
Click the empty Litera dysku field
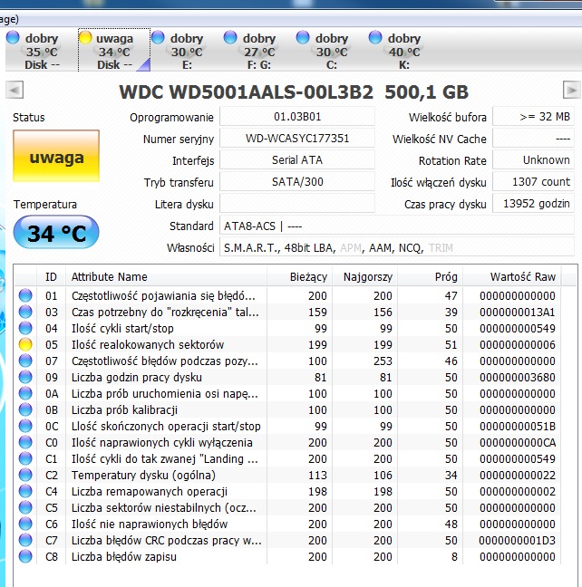click(297, 203)
